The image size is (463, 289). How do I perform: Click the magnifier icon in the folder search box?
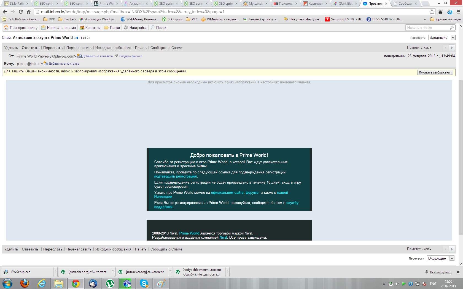452,28
